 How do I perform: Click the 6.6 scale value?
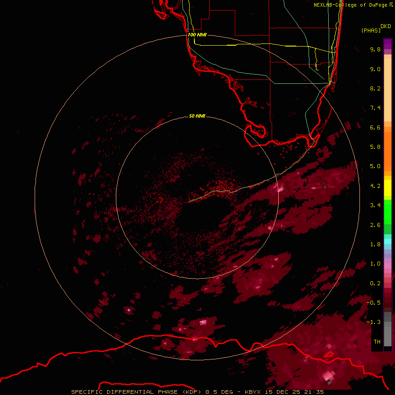(x=375, y=127)
